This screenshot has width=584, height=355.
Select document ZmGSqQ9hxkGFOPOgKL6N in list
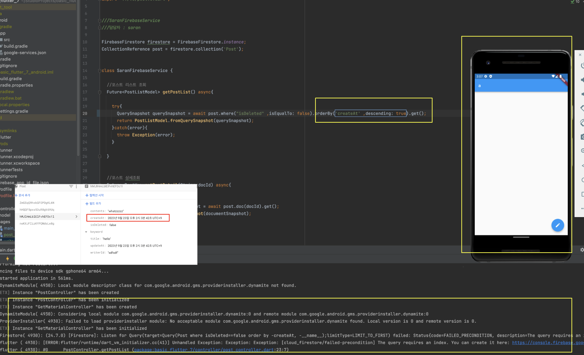click(x=37, y=203)
